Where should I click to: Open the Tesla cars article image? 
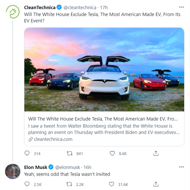(104, 70)
